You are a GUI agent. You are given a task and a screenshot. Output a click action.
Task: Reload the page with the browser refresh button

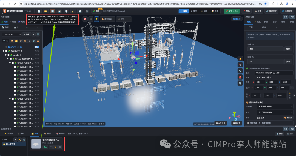click(x=15, y=4)
